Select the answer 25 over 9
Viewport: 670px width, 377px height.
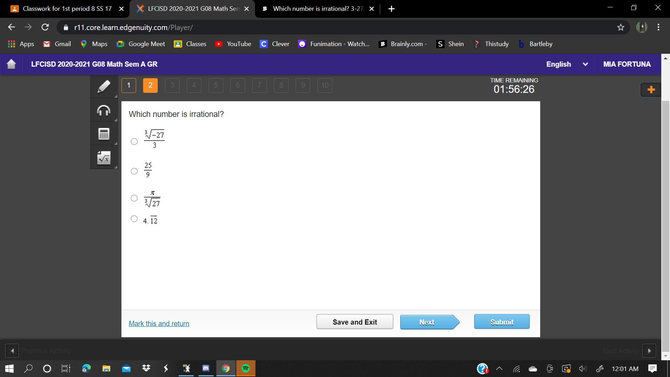coord(134,171)
